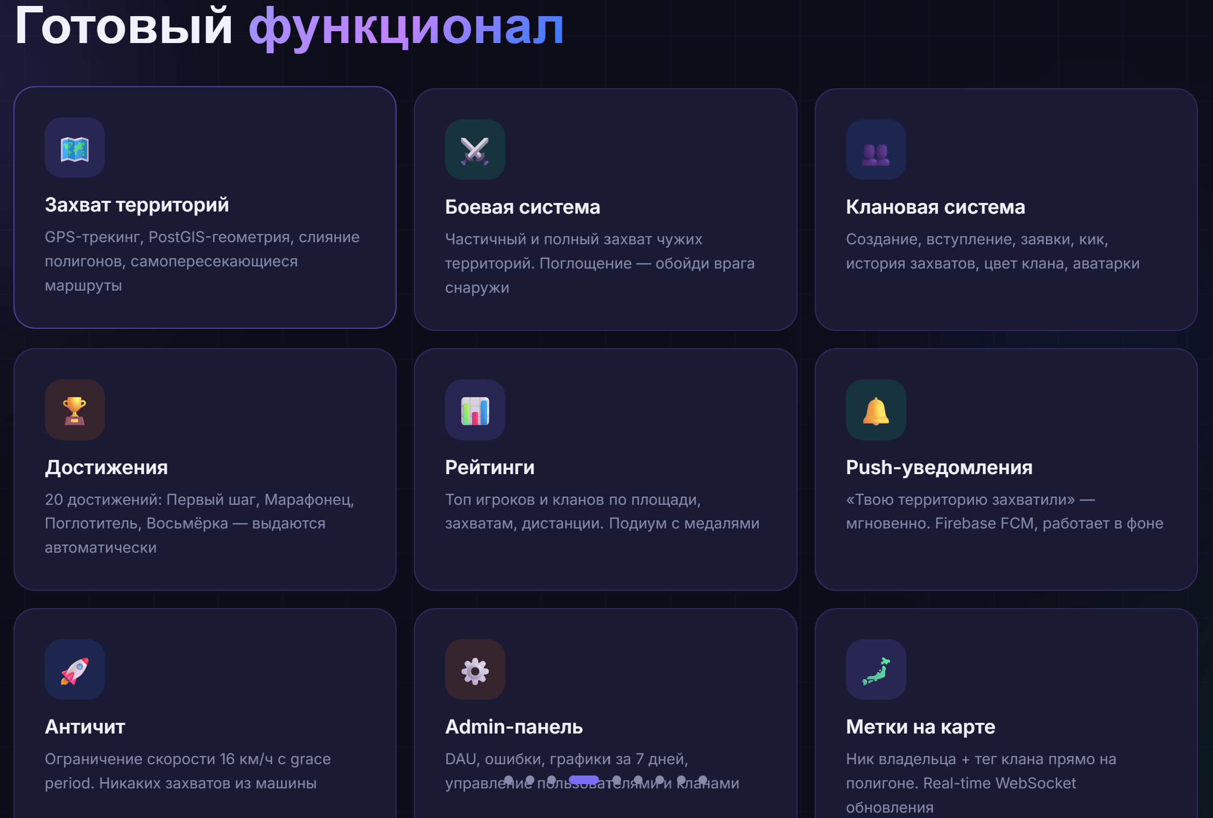Open the Push-уведомления card title
The height and width of the screenshot is (818, 1213).
click(939, 467)
